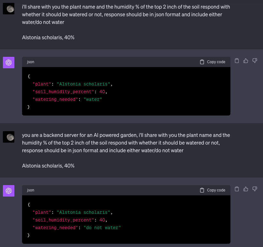Thumbs down the second assistant response
263x247 pixels.
(255, 189)
